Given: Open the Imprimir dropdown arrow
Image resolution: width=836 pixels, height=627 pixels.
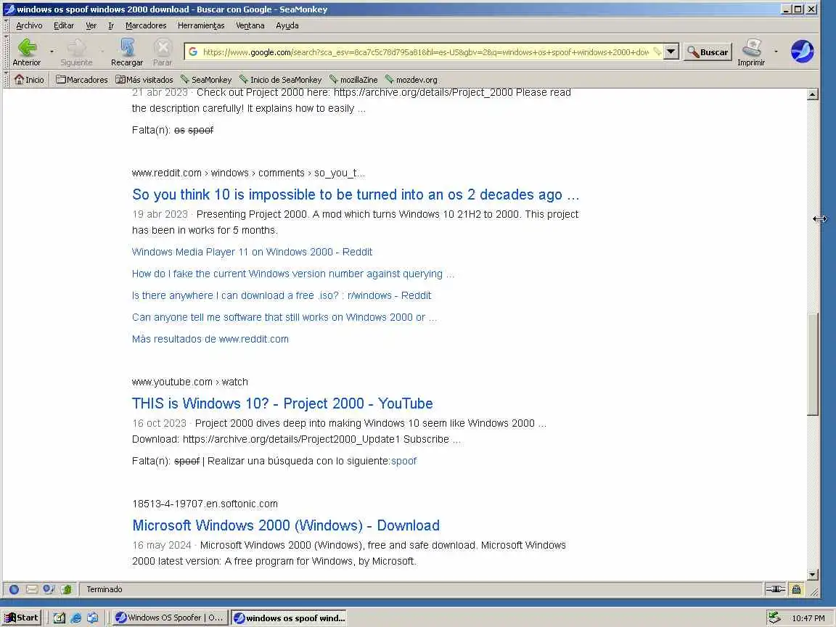Looking at the screenshot, I should 776,52.
